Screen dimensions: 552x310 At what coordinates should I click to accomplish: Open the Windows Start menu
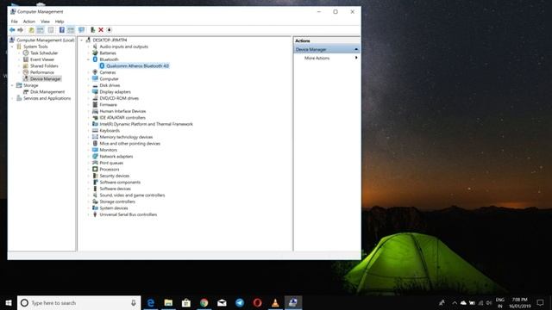[x=9, y=302]
